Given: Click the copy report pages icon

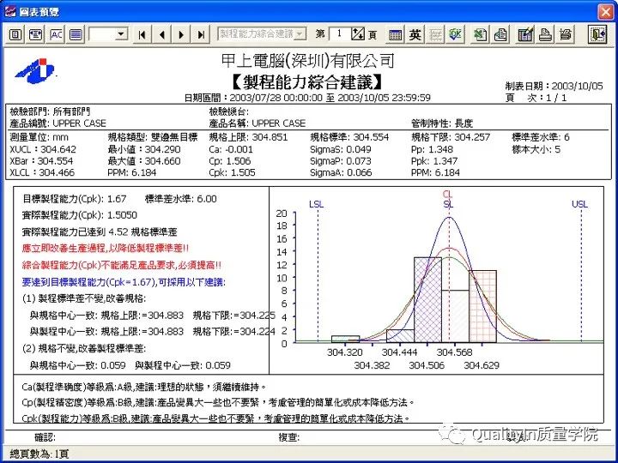Looking at the screenshot, I should point(500,34).
